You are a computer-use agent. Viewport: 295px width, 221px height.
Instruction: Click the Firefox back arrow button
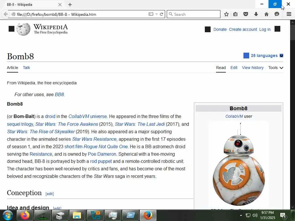coord(6,14)
